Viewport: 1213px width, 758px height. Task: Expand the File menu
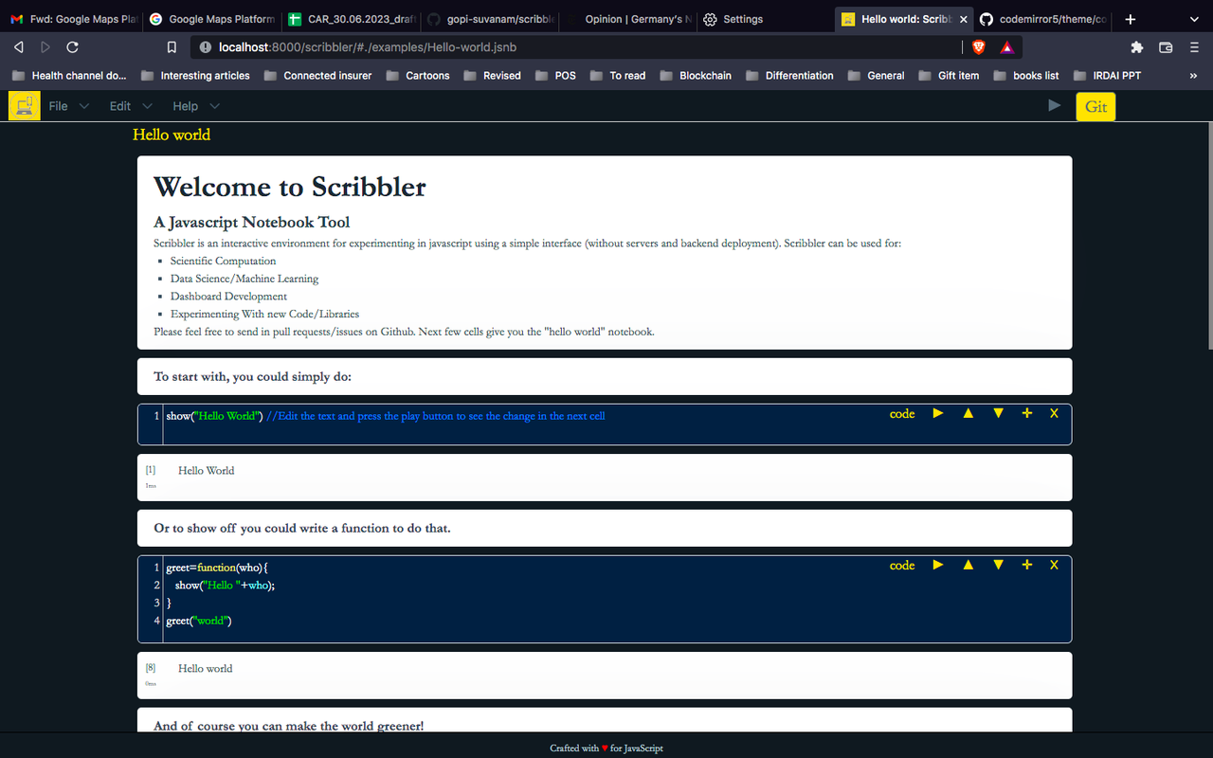[58, 105]
